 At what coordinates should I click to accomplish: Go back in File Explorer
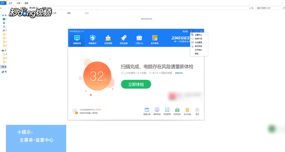pos(1,8)
